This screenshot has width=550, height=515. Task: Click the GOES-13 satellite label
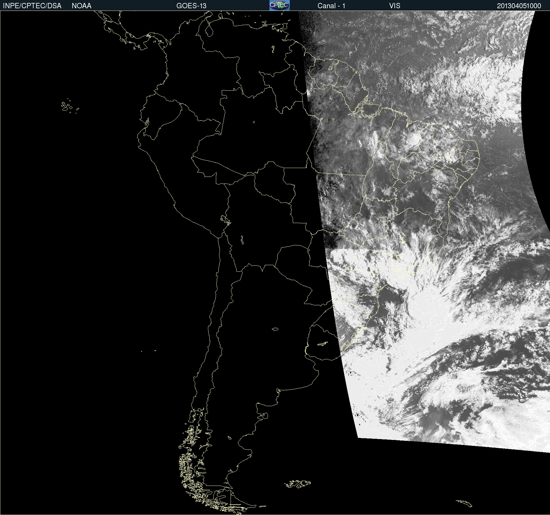(191, 6)
